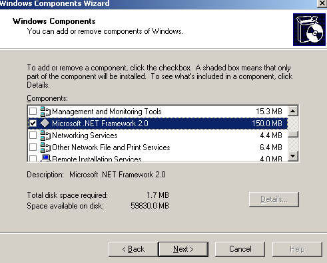Viewport: 327px width, 263px height.
Task: Return with the Back button
Action: click(133, 249)
